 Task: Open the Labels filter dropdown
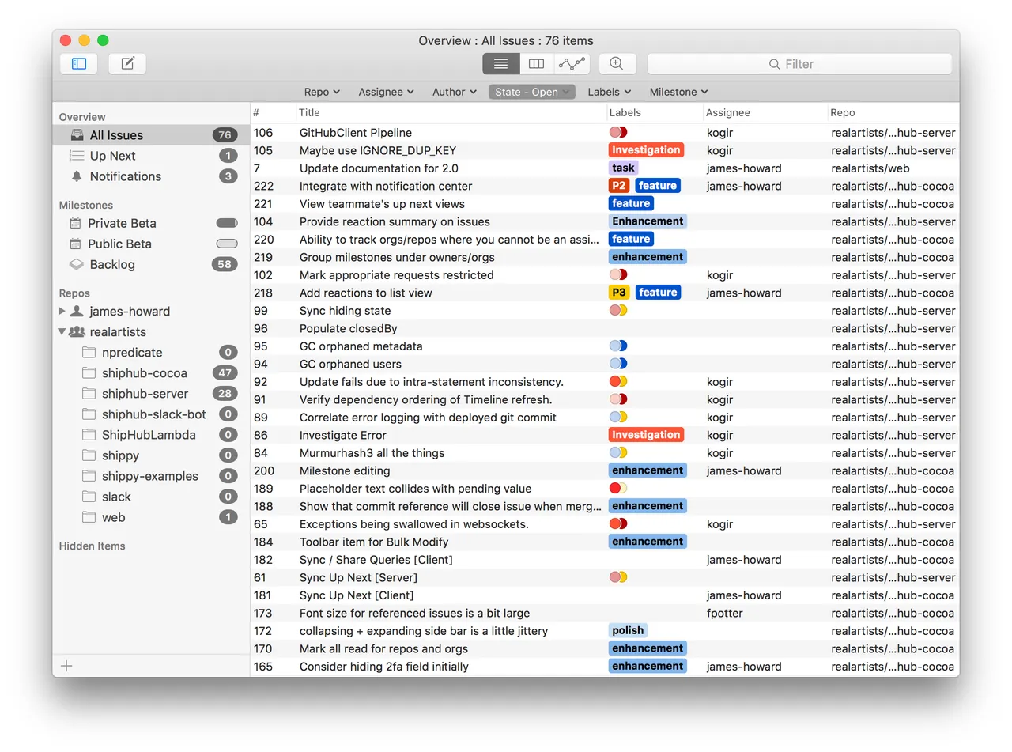[609, 92]
